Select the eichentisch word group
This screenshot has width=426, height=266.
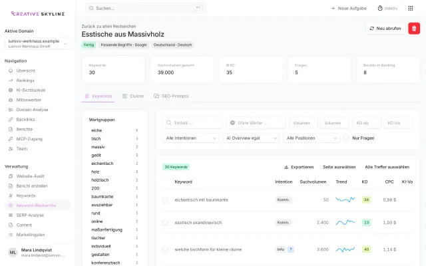(x=114, y=164)
